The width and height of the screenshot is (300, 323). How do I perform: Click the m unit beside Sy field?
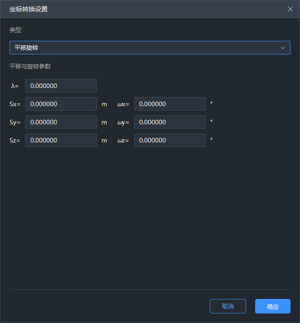click(x=104, y=122)
